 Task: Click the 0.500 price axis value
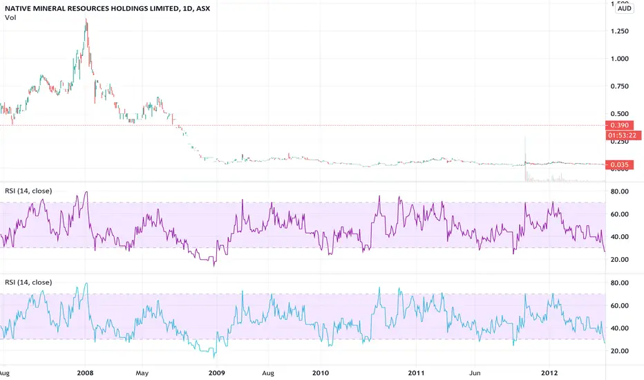(x=619, y=114)
